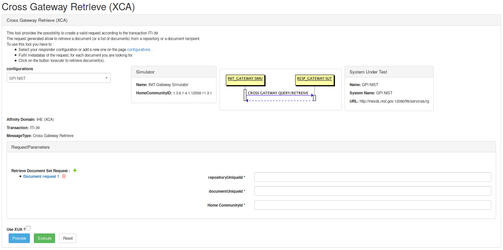The image size is (503, 250).
Task: Click the dropdown arrow in configurations box
Action: [107, 78]
